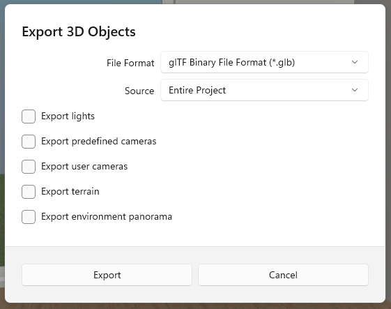Image resolution: width=391 pixels, height=309 pixels.
Task: Confirm with the Export button
Action: coord(107,275)
